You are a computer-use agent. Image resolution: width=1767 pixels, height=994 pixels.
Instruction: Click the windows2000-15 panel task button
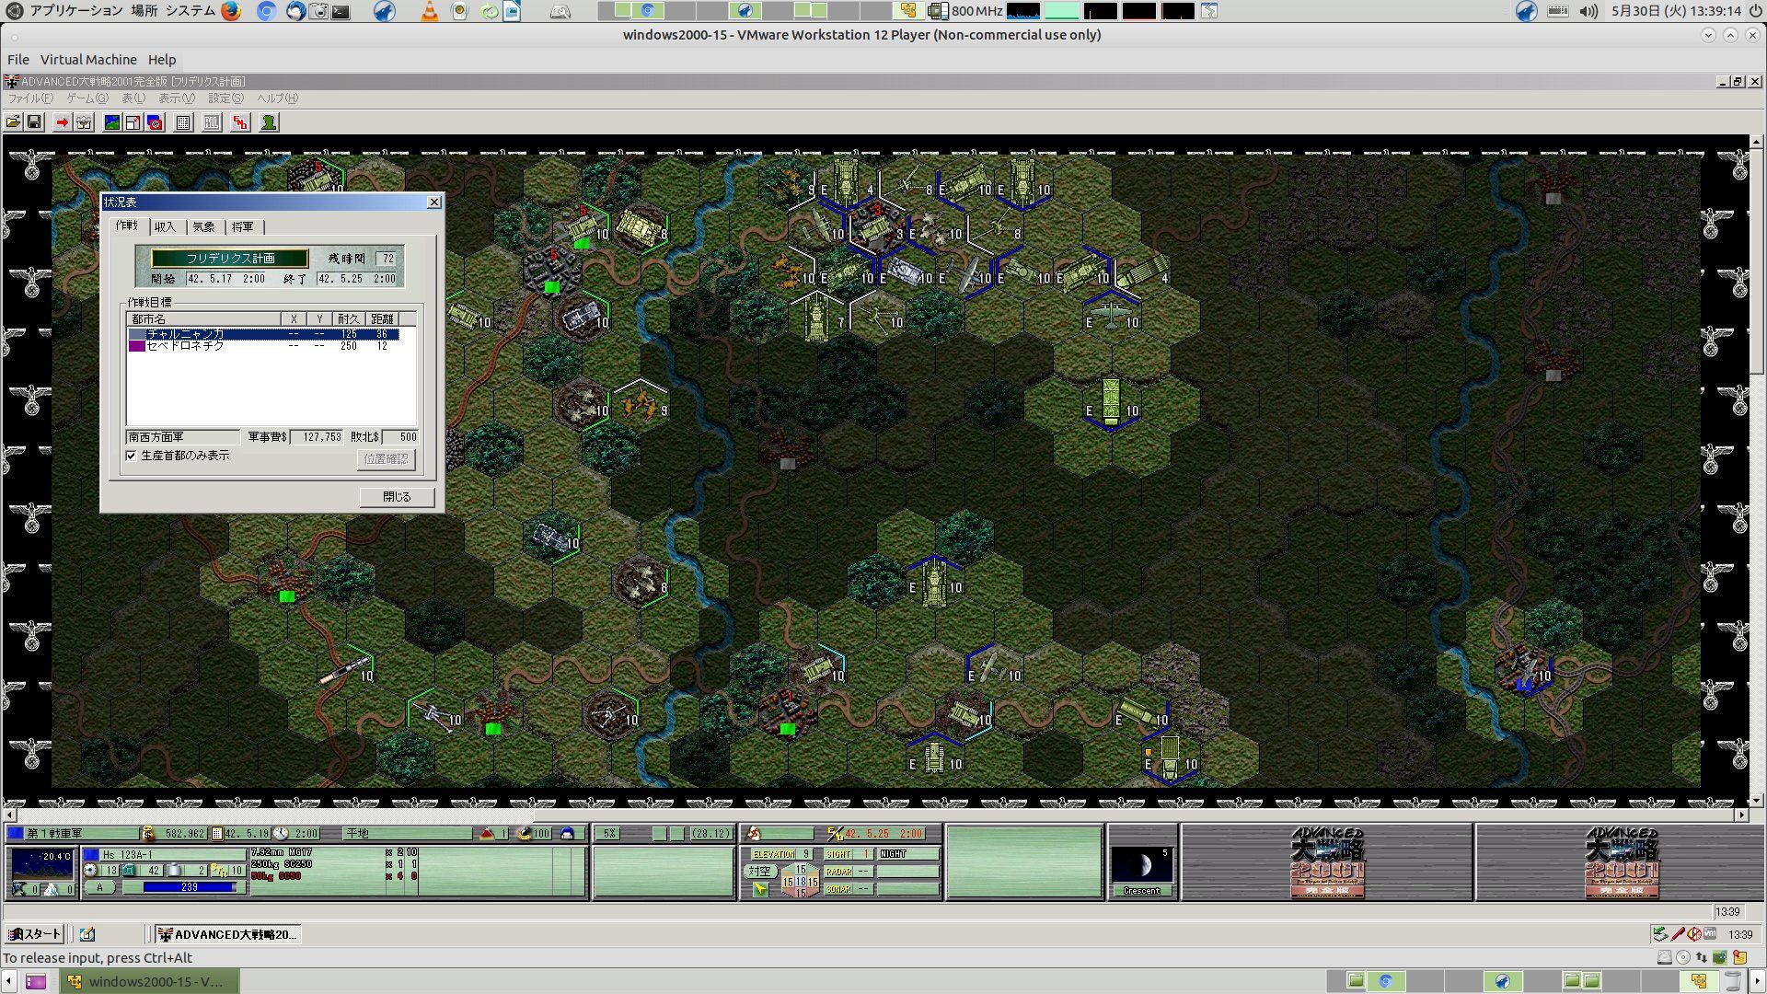tap(150, 981)
